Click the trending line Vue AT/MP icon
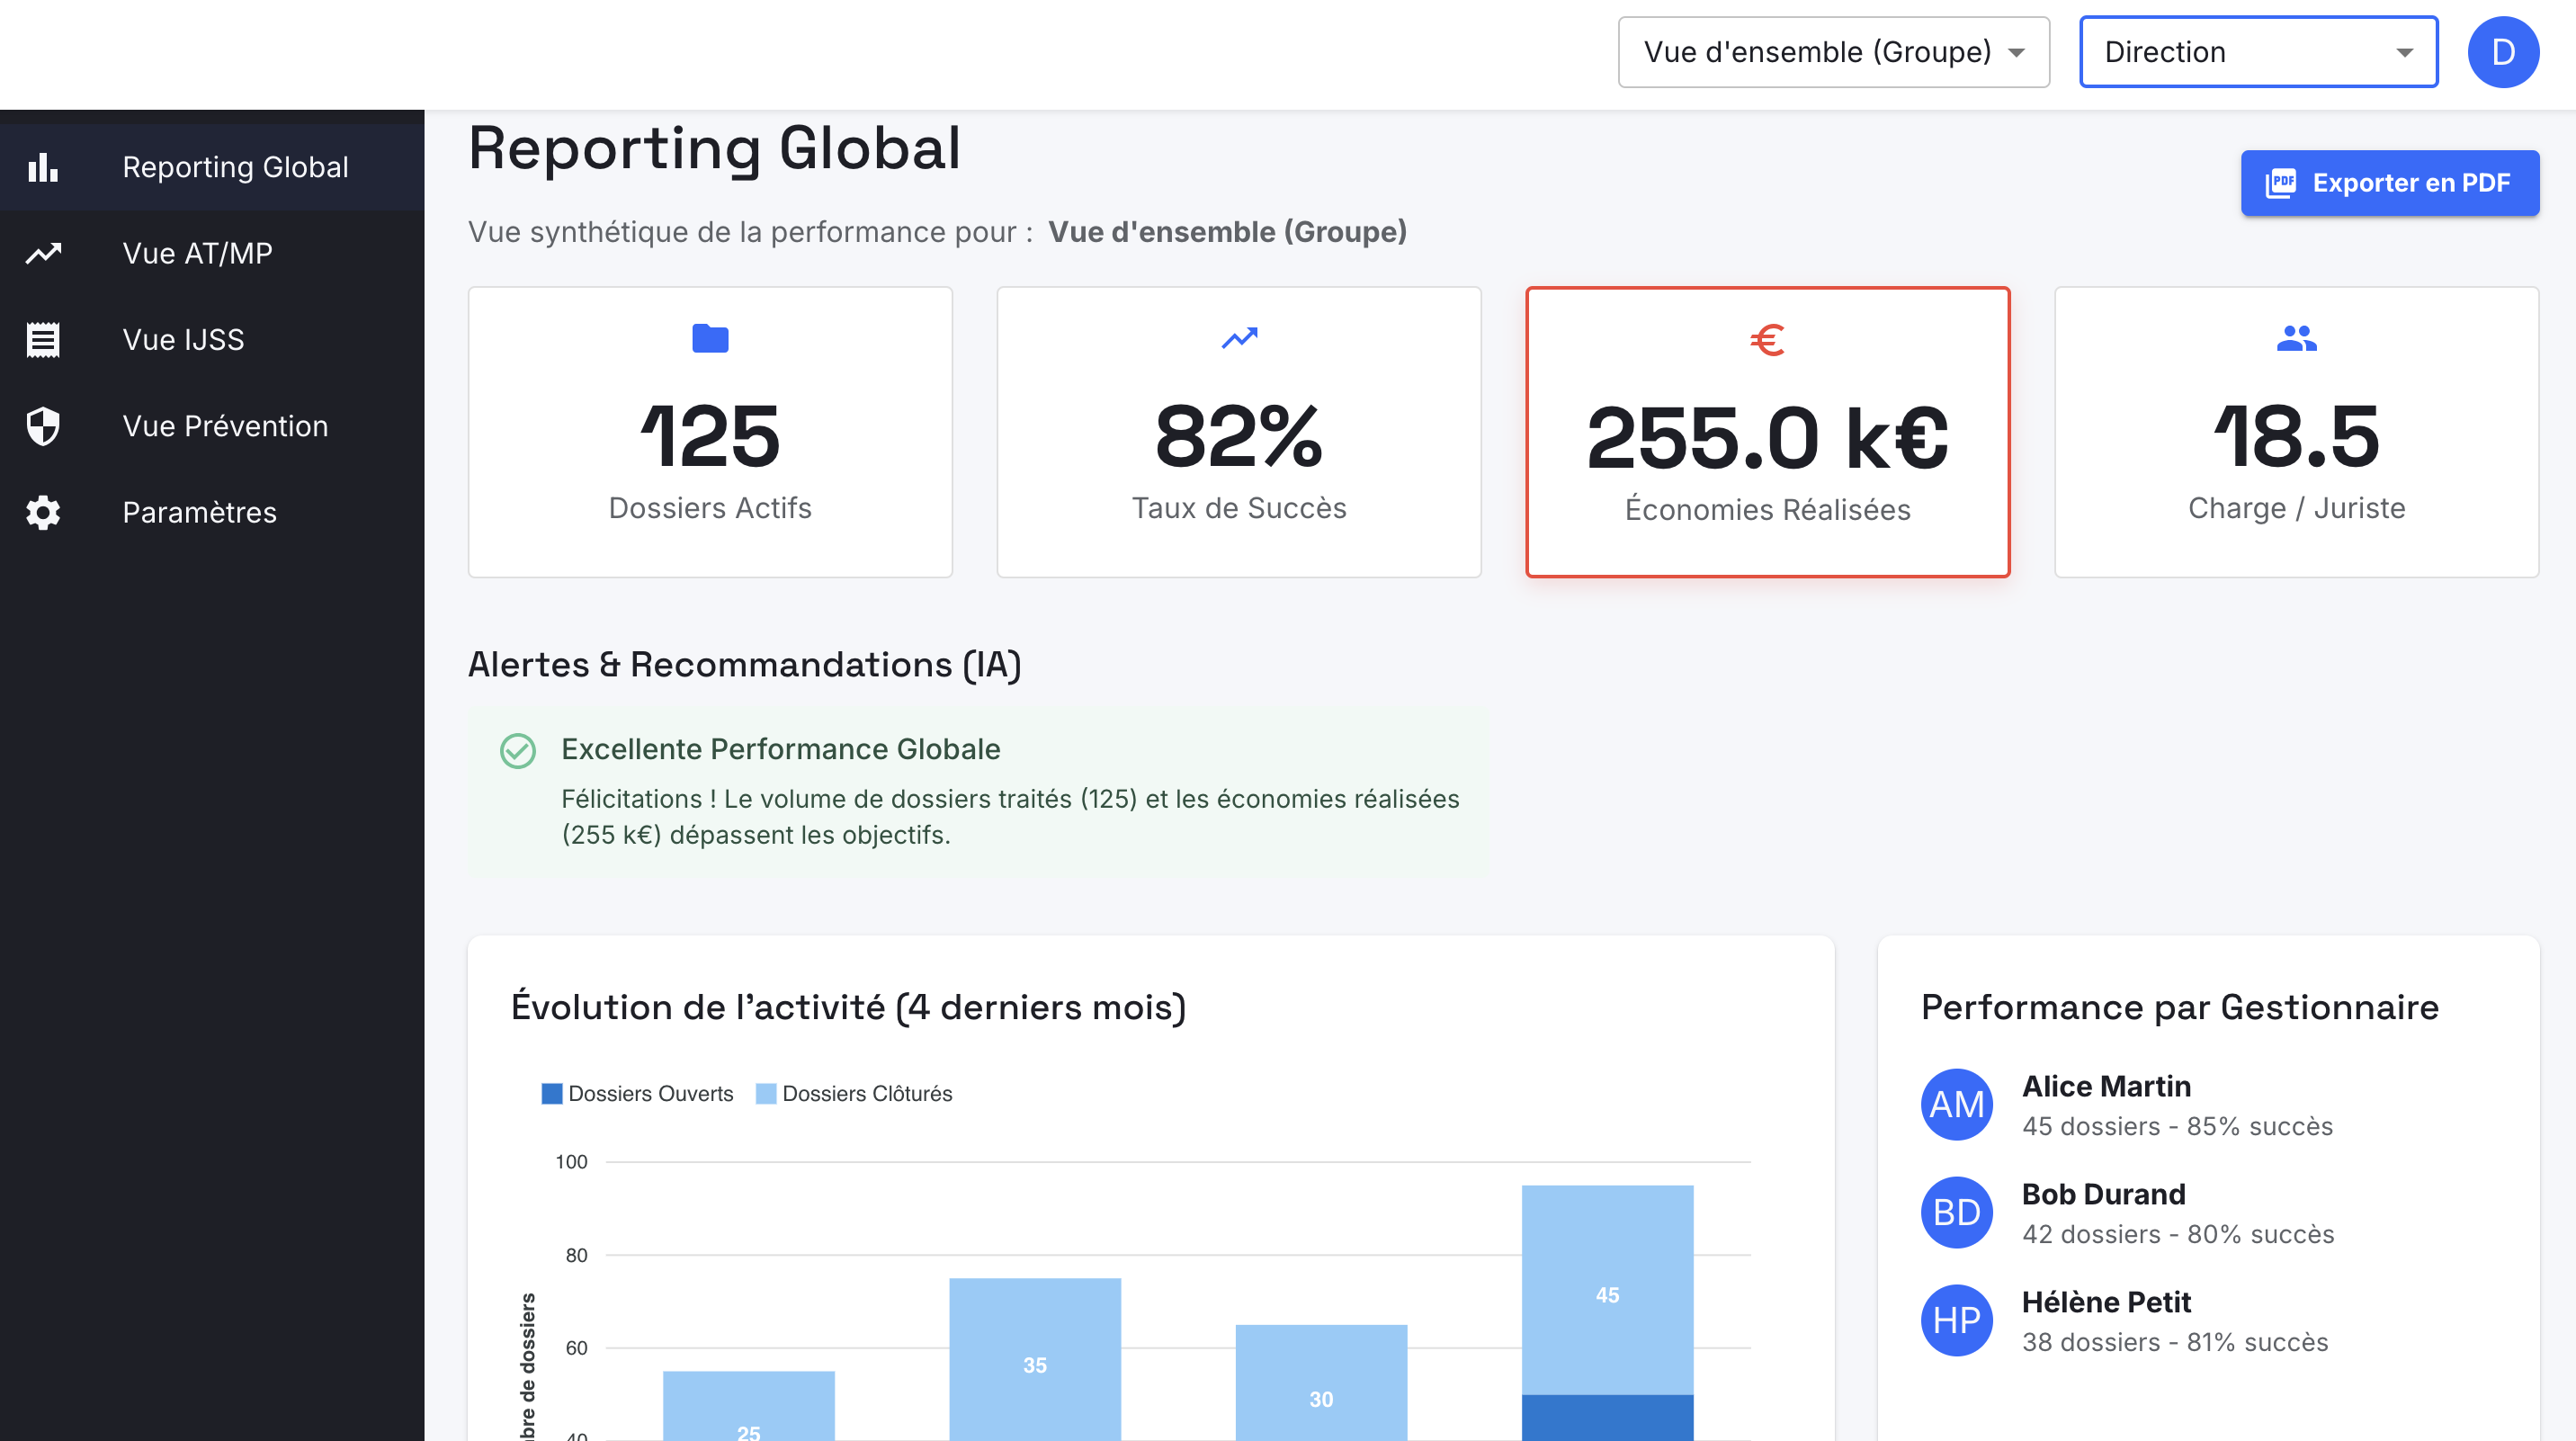The image size is (2576, 1441). tap(43, 254)
